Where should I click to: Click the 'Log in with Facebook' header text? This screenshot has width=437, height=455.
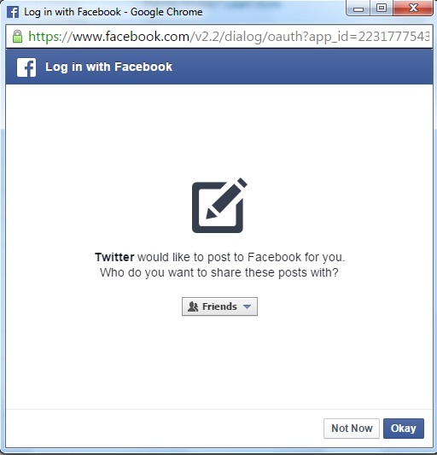[x=108, y=67]
